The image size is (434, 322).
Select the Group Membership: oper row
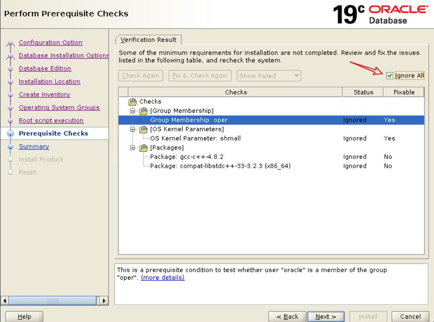pyautogui.click(x=271, y=120)
